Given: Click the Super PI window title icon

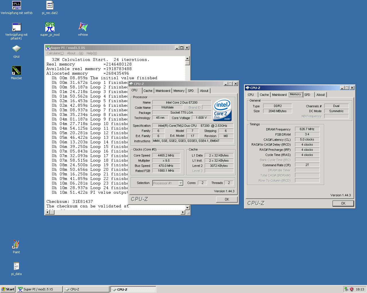Looking at the screenshot, I should coord(48,48).
